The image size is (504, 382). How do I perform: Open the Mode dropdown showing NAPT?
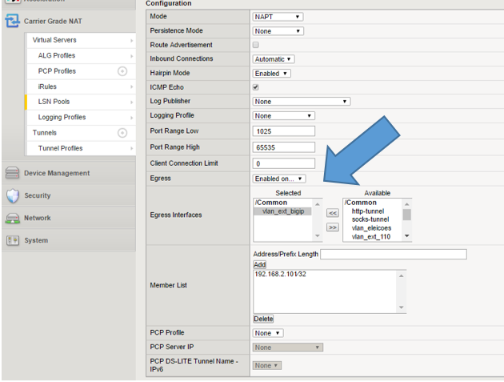pyautogui.click(x=278, y=16)
